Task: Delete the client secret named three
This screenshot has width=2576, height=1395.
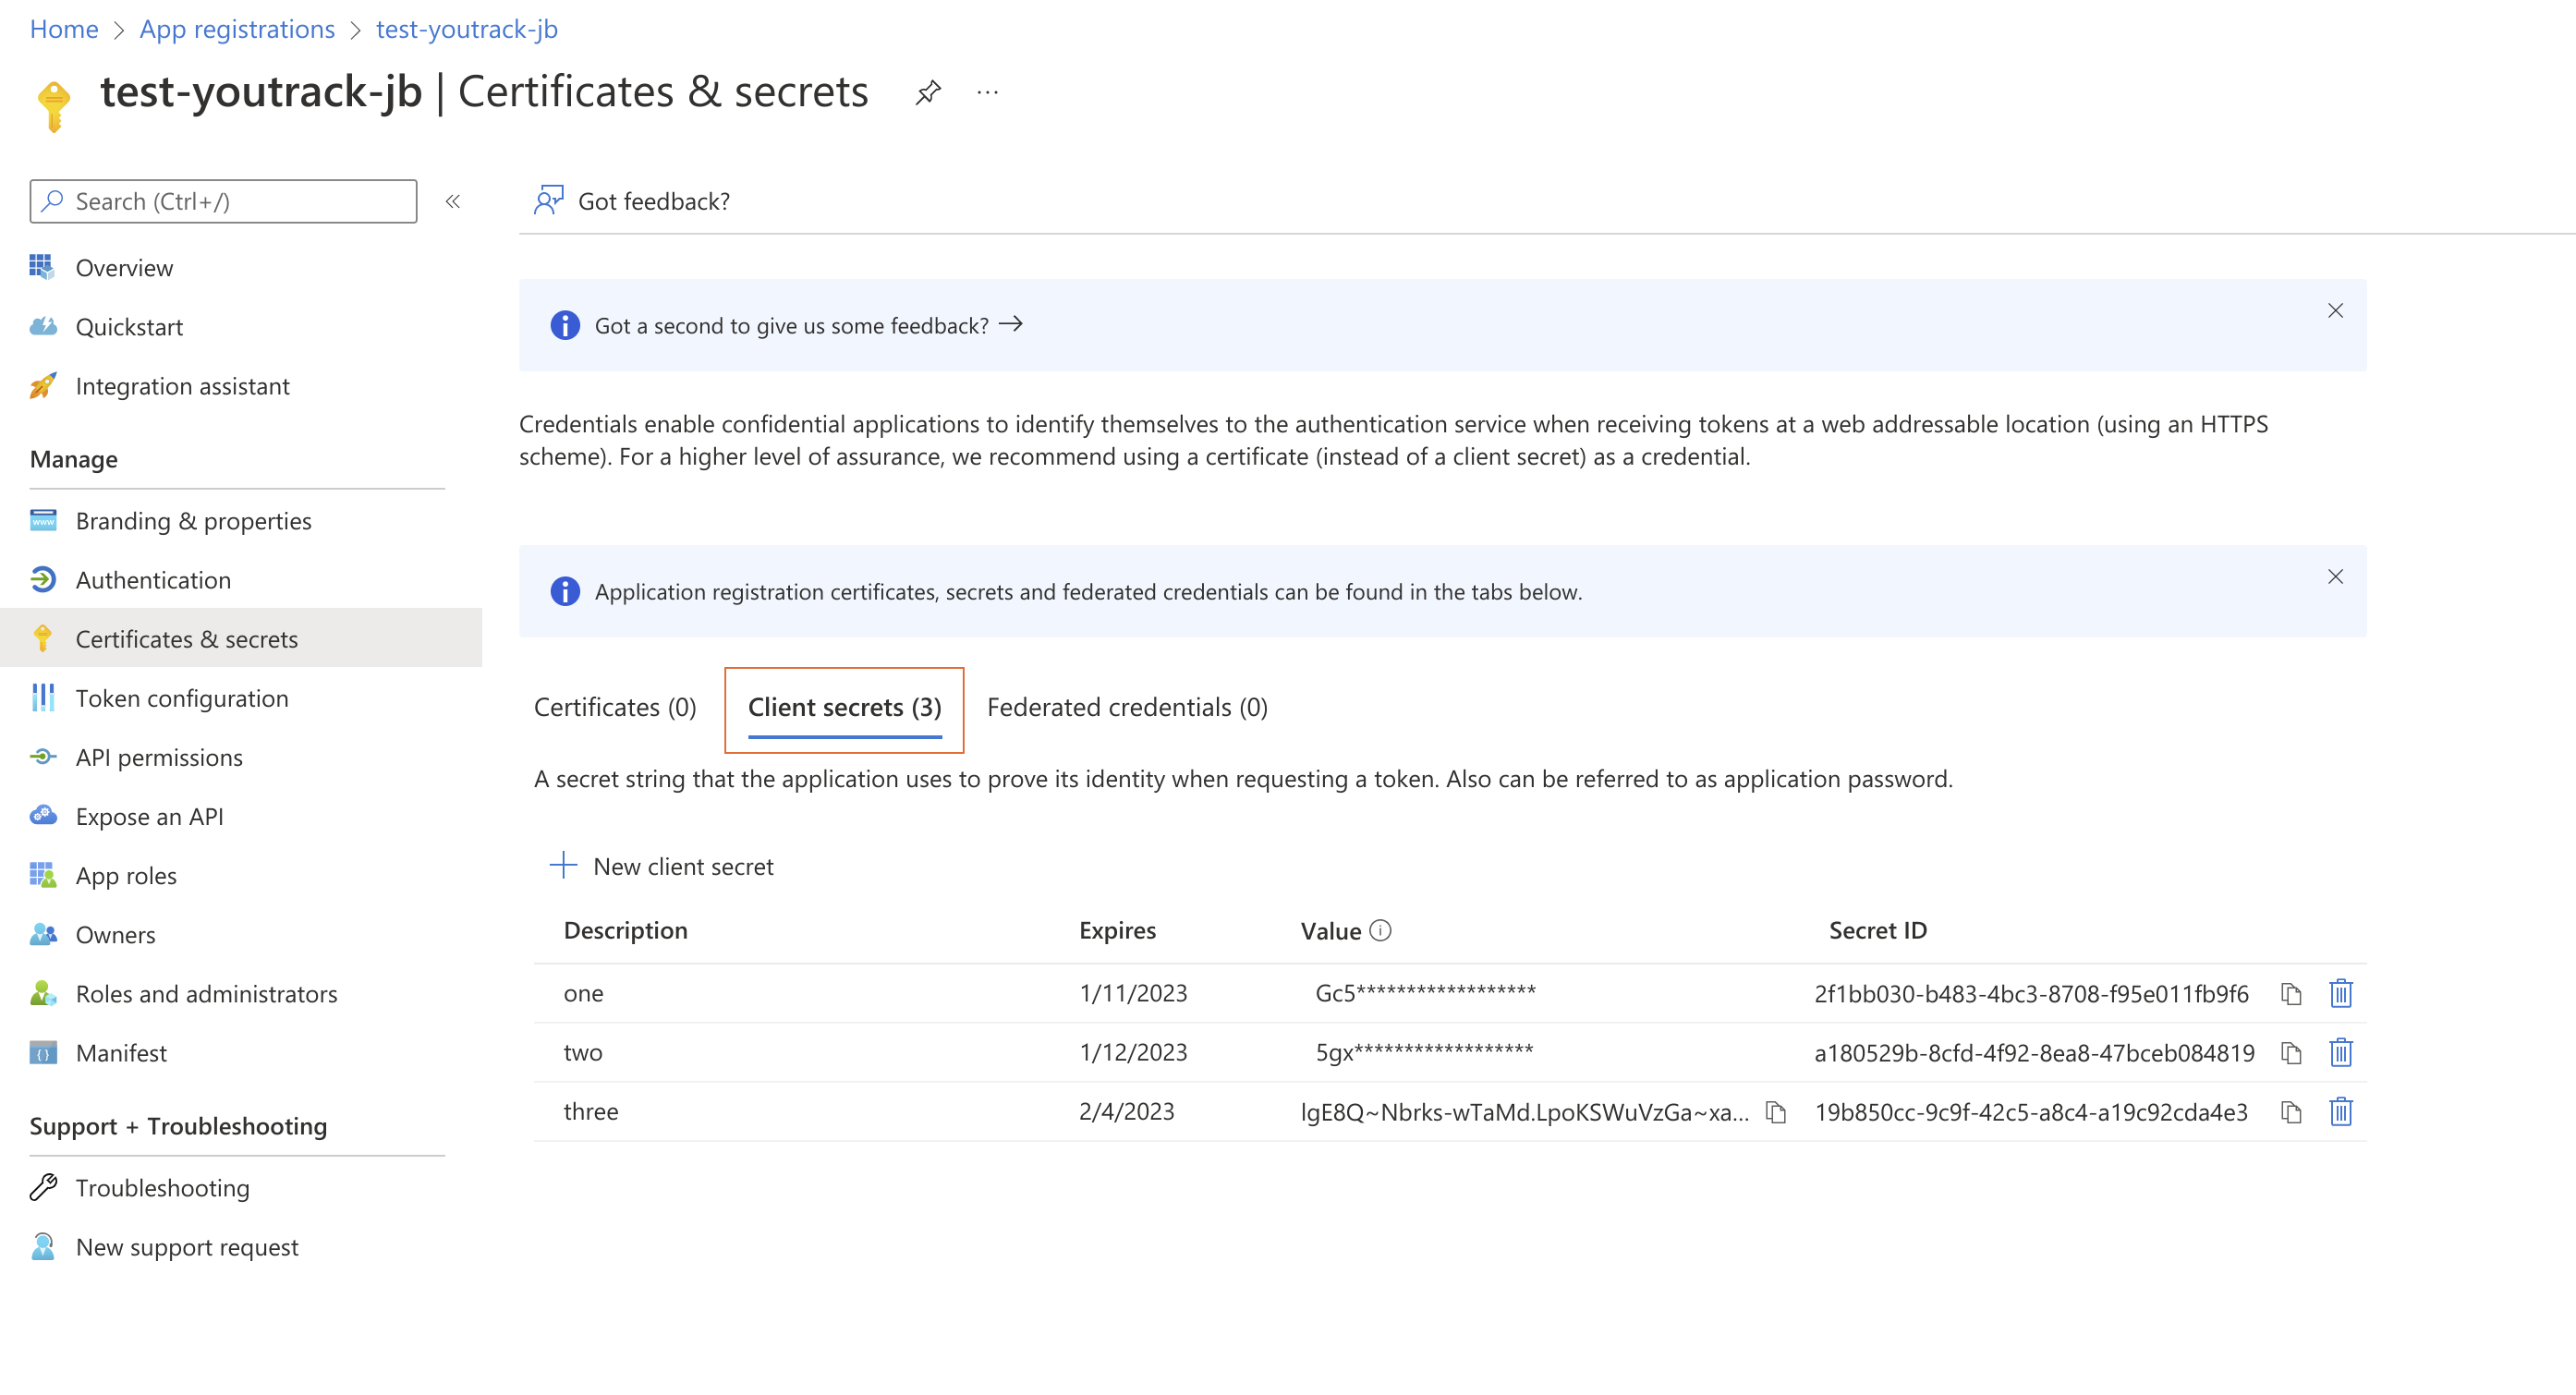Action: (x=2342, y=1111)
